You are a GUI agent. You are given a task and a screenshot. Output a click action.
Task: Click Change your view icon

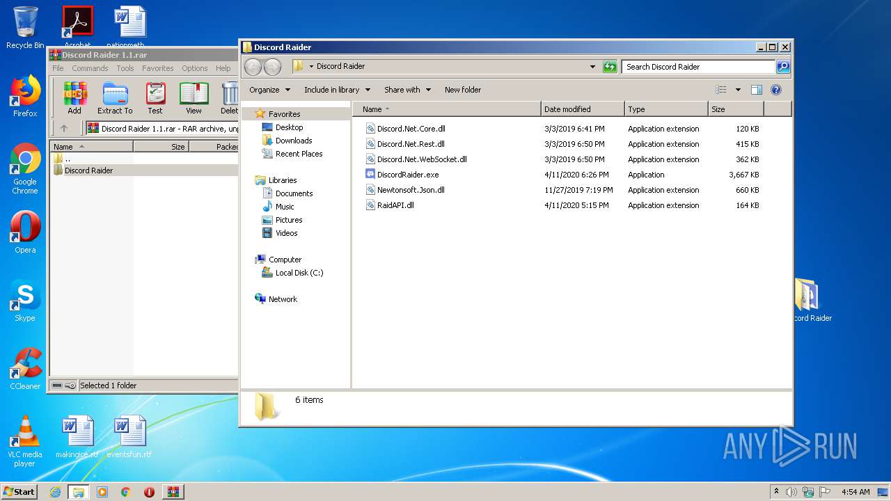point(721,90)
